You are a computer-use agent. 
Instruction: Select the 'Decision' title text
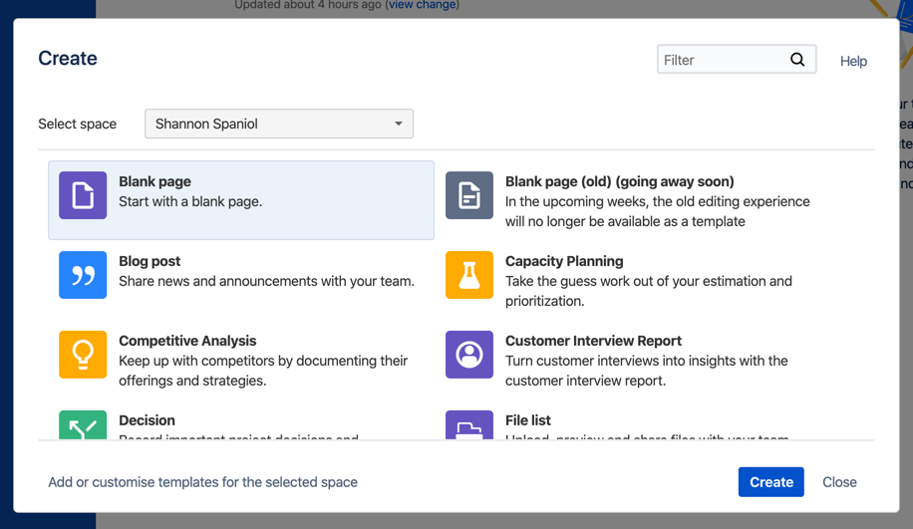click(147, 420)
